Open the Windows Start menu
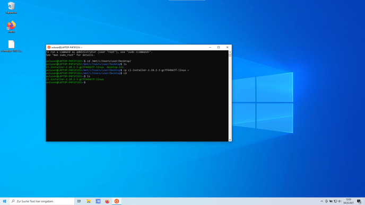 tap(4, 201)
